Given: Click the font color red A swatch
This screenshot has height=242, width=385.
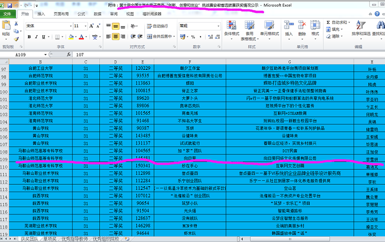Looking at the screenshot, I should point(81,37).
